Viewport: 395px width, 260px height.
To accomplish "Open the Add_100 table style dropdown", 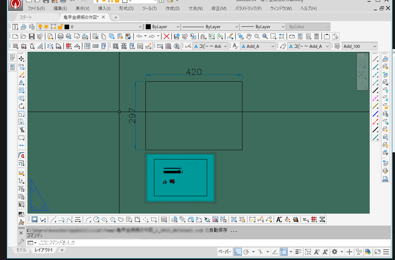I will tap(374, 46).
